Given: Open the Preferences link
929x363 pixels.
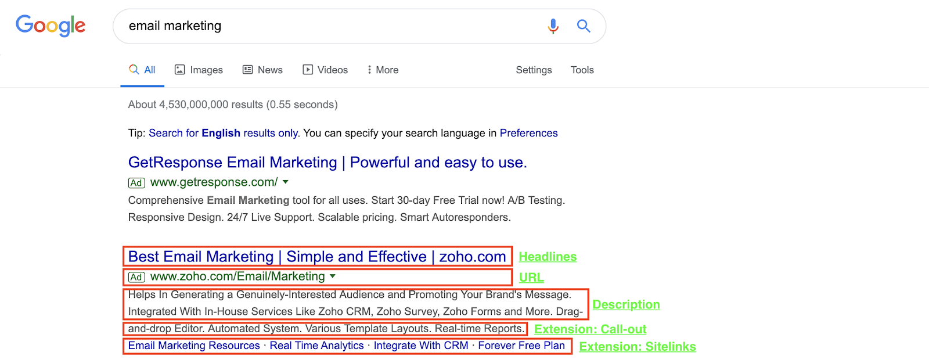Looking at the screenshot, I should coord(528,133).
